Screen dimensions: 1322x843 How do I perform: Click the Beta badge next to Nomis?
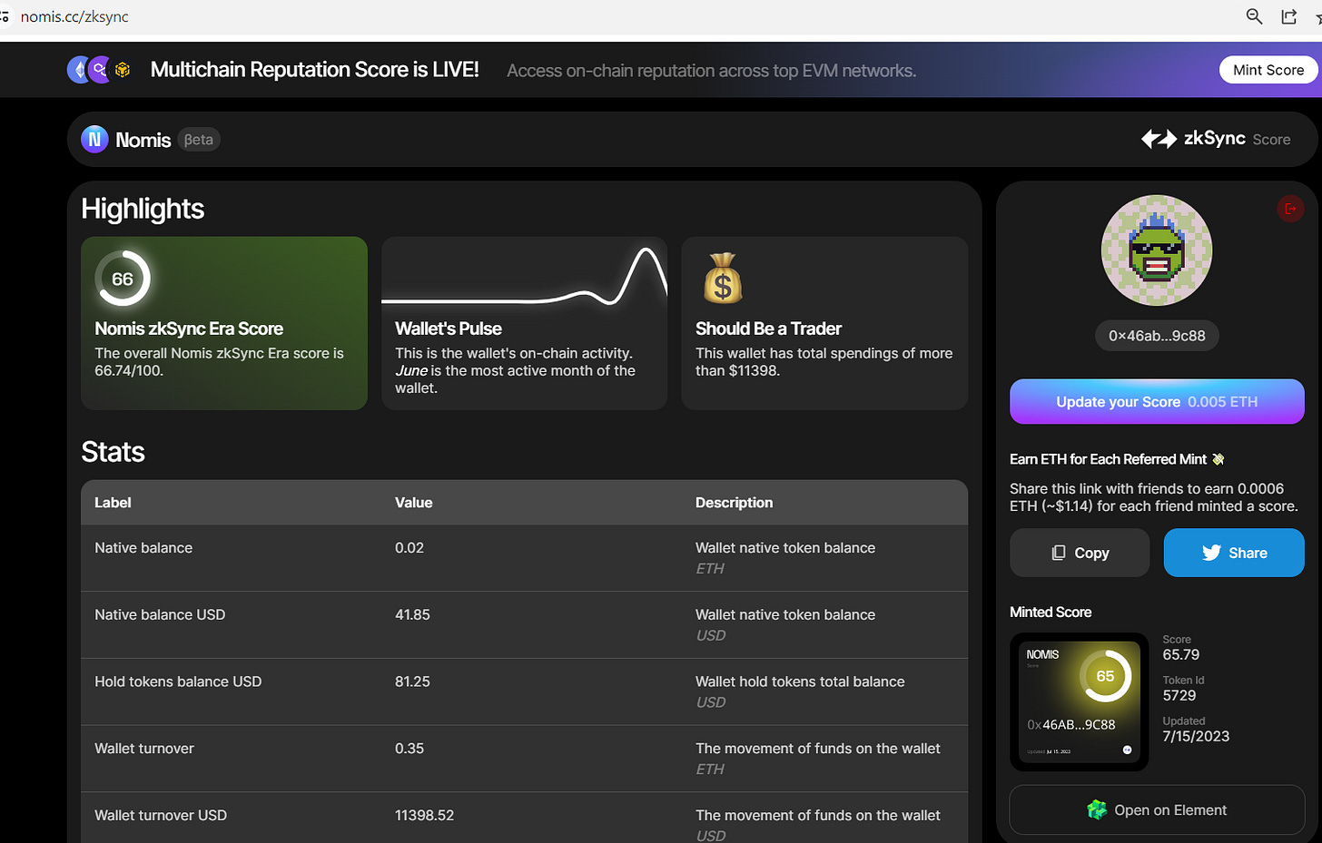(199, 140)
